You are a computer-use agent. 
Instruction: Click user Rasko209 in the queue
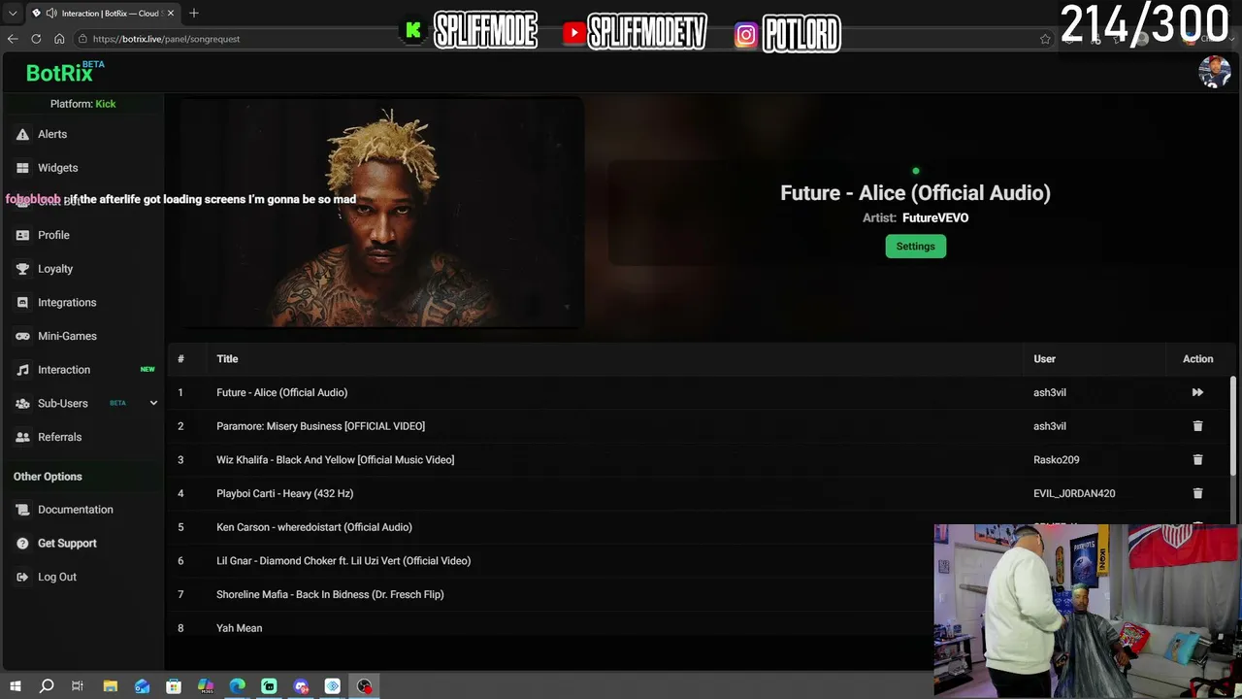(1057, 460)
